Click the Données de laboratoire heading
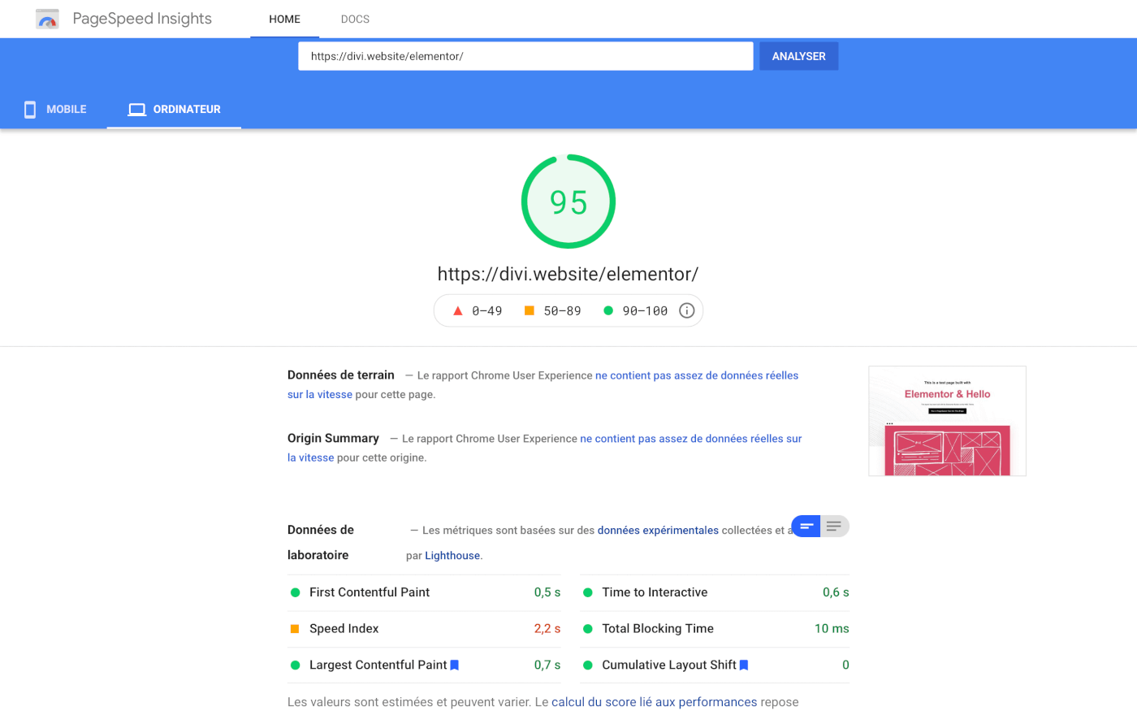 [x=321, y=542]
